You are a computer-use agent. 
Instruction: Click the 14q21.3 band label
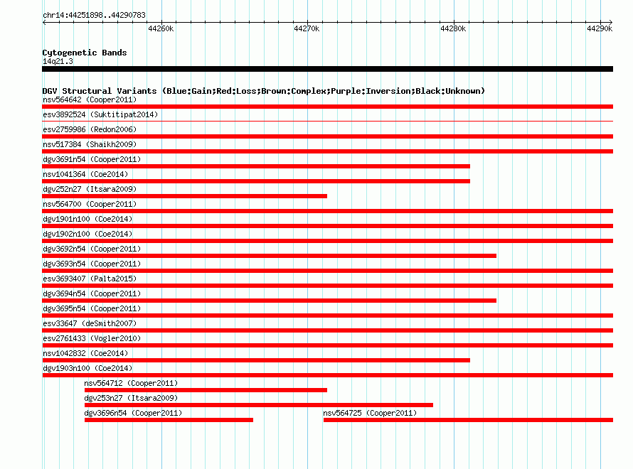(58, 61)
